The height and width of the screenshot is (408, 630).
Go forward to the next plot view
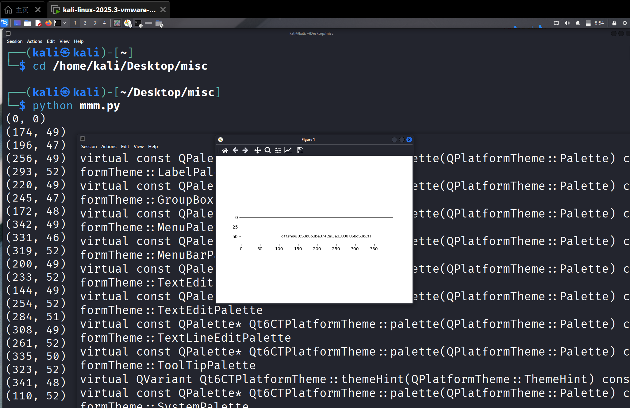[245, 150]
